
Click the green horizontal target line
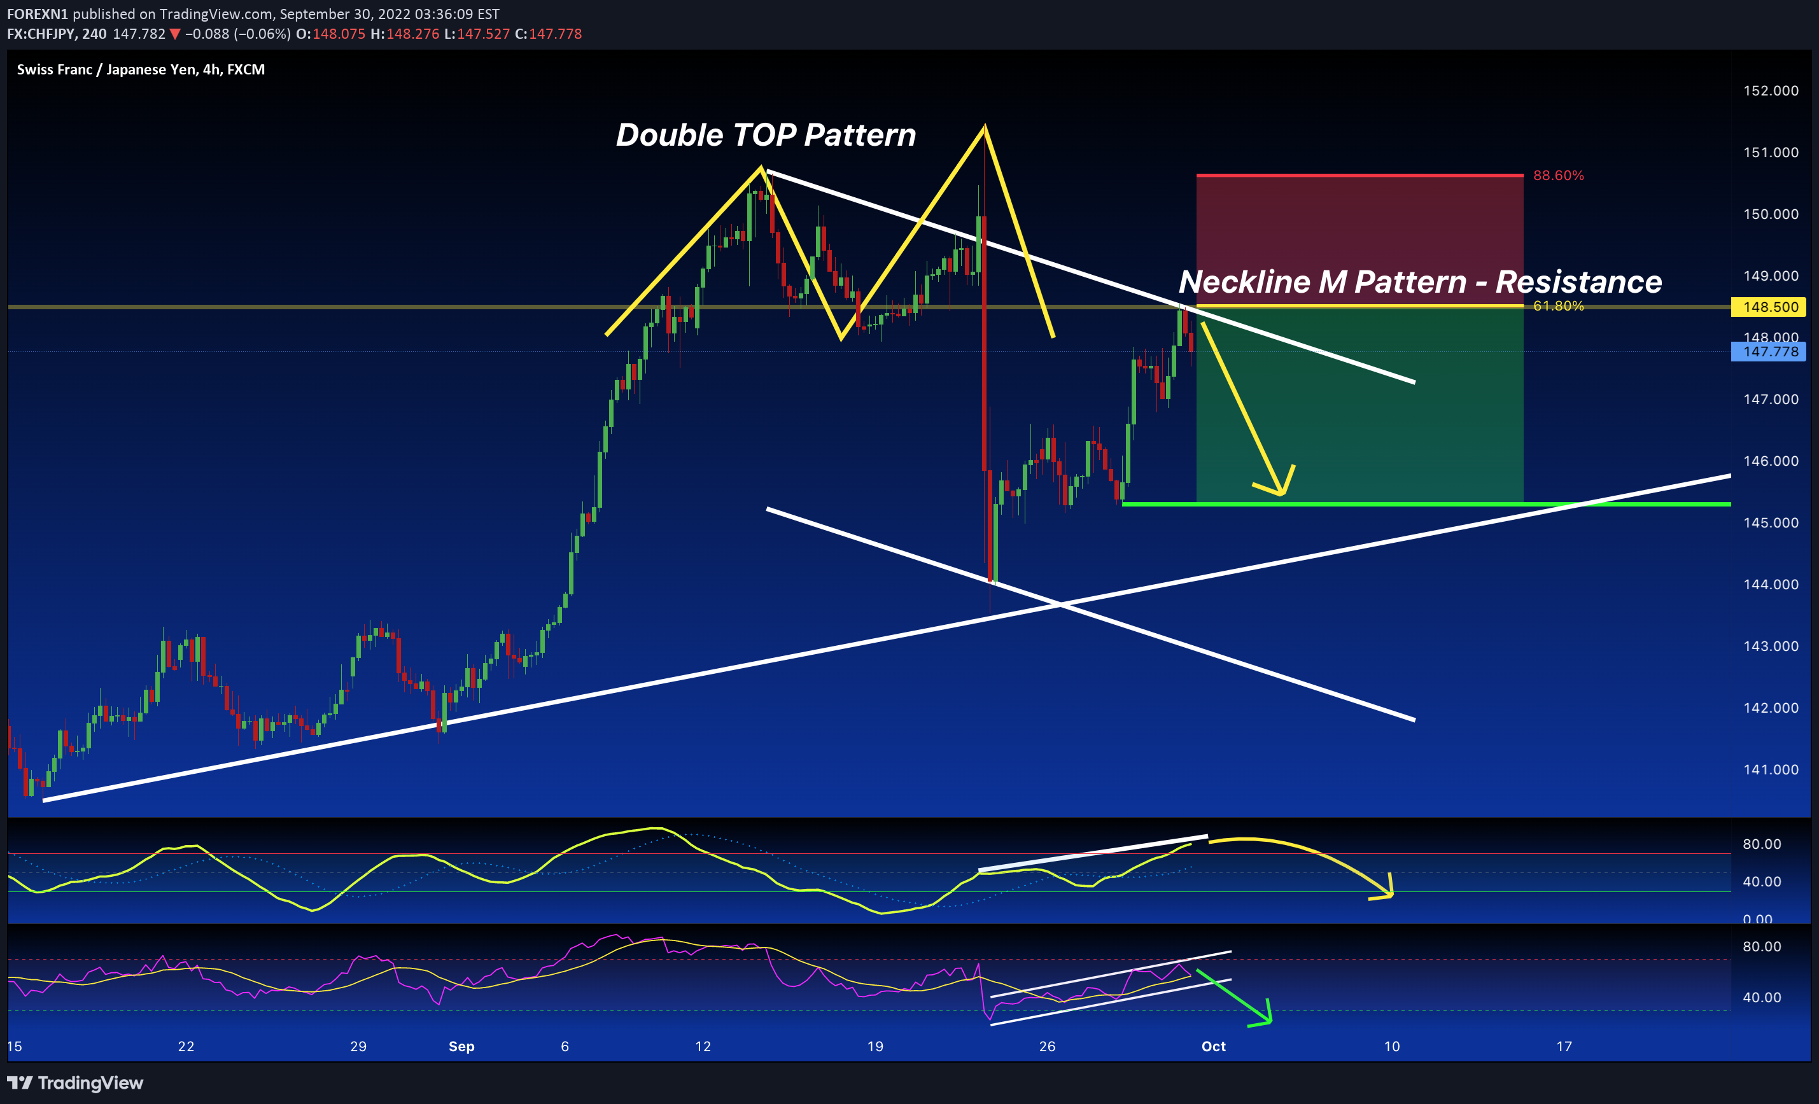coord(1426,504)
